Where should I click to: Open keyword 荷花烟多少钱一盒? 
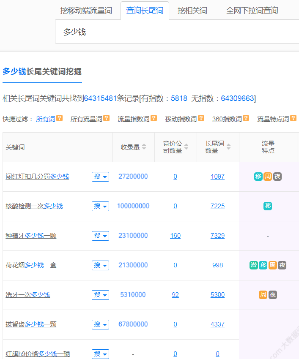point(31,265)
